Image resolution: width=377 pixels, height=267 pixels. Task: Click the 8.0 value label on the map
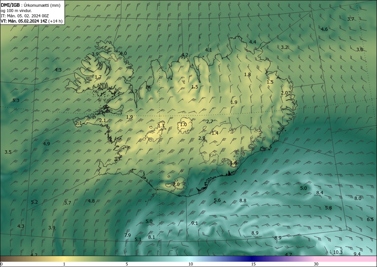pyautogui.click(x=358, y=198)
